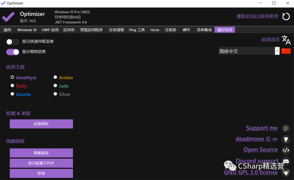Image resolution: width=294 pixels, height=180 pixels.
Task: Minimize the Optimizer window
Action: point(261,3)
